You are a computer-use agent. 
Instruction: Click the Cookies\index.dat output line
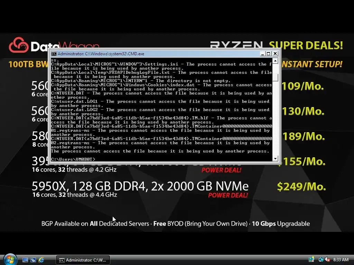point(161,85)
